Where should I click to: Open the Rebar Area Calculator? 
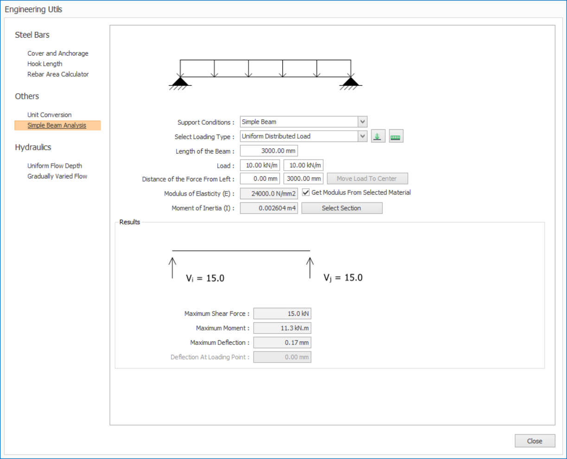tap(58, 74)
